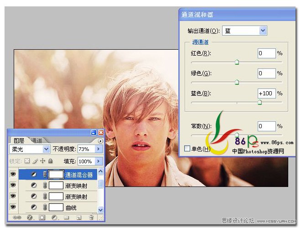Click adjustment icon of 渐变映射 layer below 通道混合器
Image resolution: width=301 pixels, height=228 pixels.
(x=34, y=185)
